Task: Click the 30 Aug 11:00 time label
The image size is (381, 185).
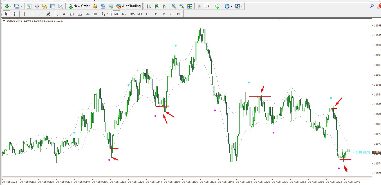Action: (x=172, y=182)
